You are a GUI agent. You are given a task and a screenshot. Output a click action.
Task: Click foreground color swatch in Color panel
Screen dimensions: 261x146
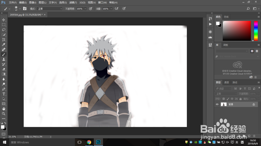click(x=218, y=24)
